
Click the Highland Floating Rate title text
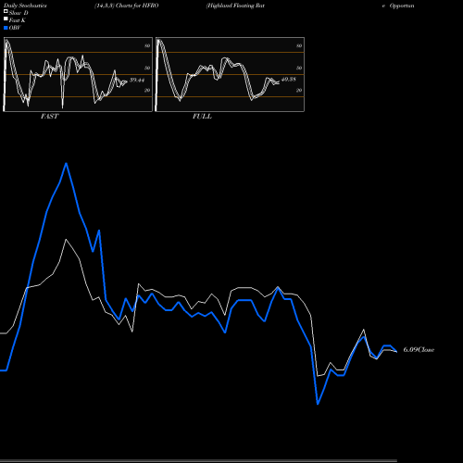click(x=235, y=6)
